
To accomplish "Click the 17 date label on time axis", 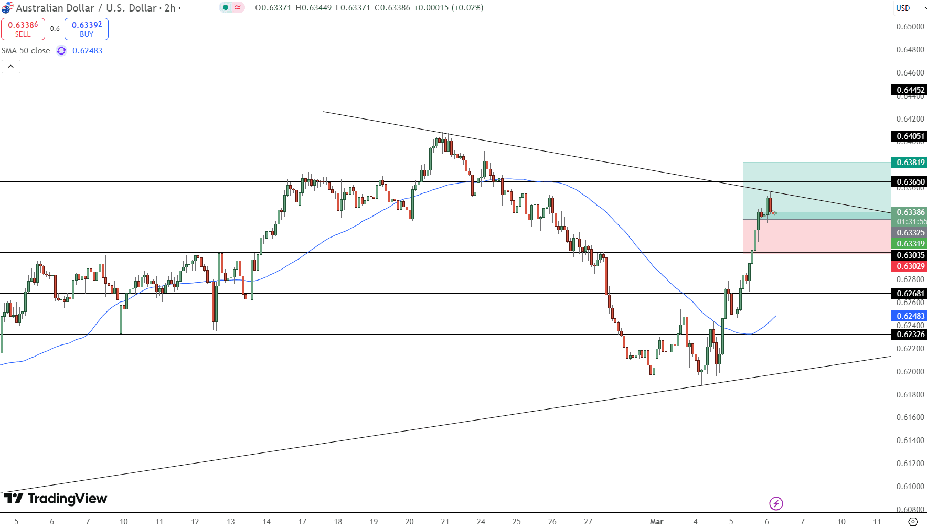I will tap(302, 522).
